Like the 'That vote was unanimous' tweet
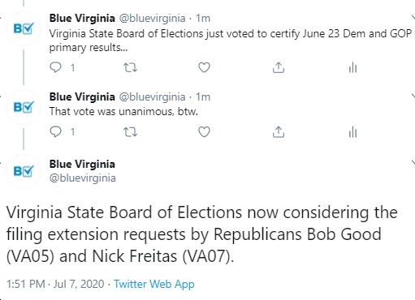Image resolution: width=415 pixels, height=300 pixels. coord(204,132)
